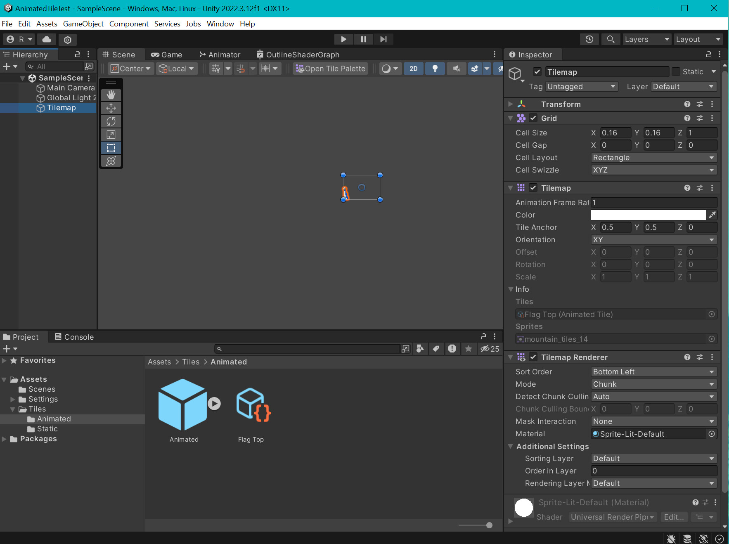
Task: Pause the game playback
Action: point(364,39)
